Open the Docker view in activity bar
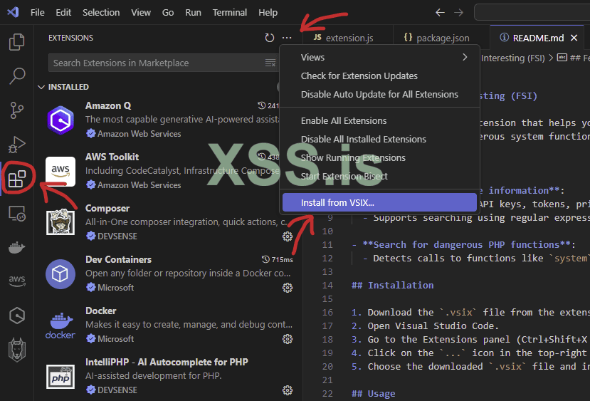The height and width of the screenshot is (401, 590). click(x=16, y=247)
